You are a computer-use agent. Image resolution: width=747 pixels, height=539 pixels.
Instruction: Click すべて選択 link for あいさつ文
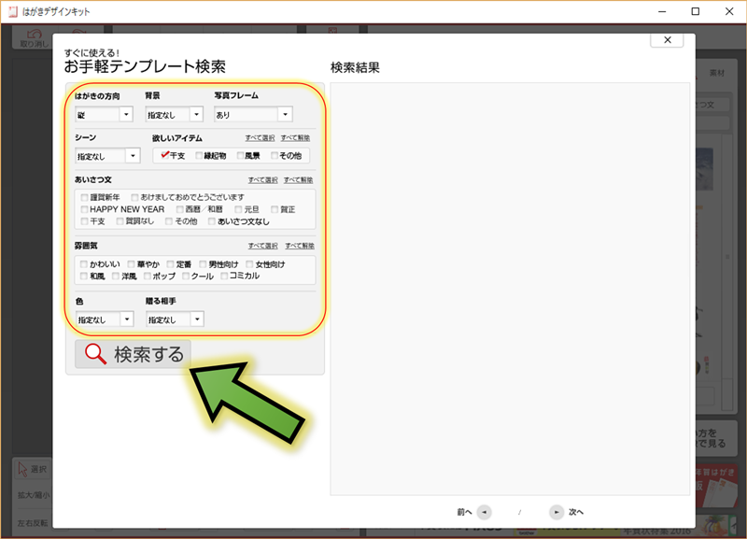[x=262, y=179]
